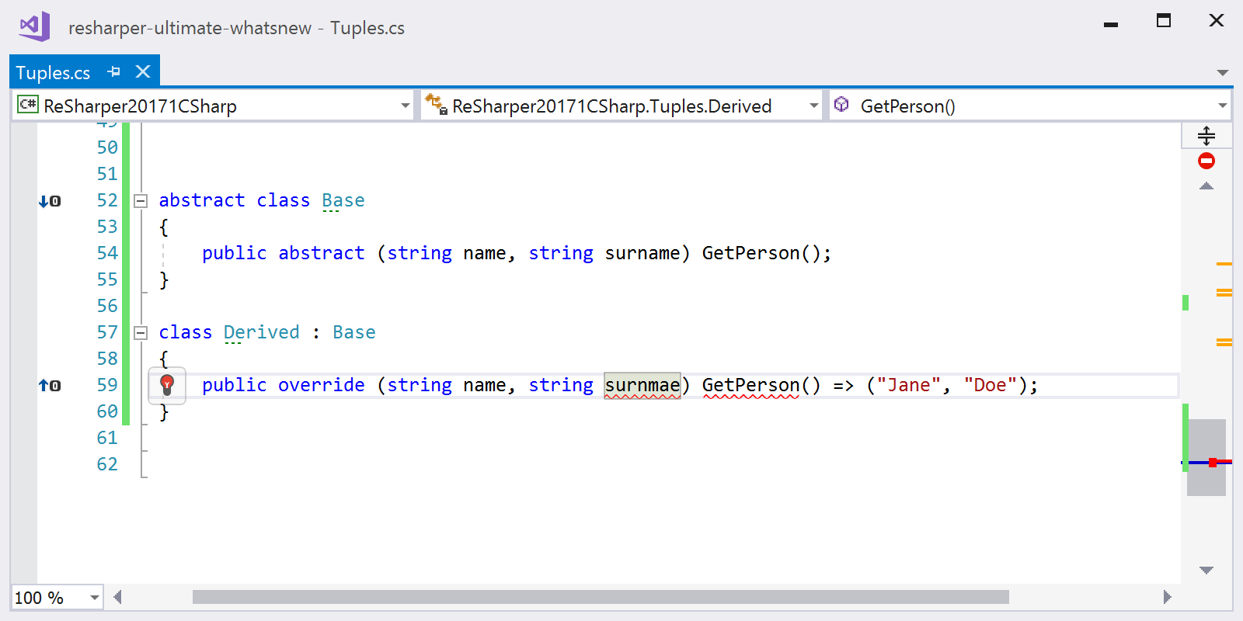Click the "Jane" string literal

pos(909,385)
